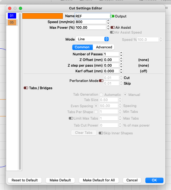The height and width of the screenshot is (190, 171).
Task: Click Reset to Default
Action: (x=25, y=180)
